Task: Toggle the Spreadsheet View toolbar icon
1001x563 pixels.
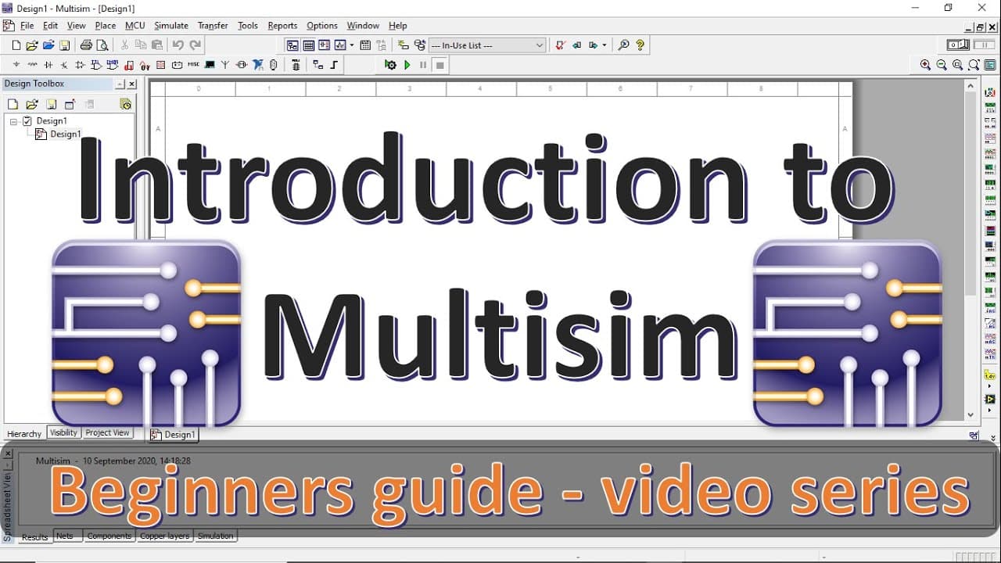Action: point(308,45)
